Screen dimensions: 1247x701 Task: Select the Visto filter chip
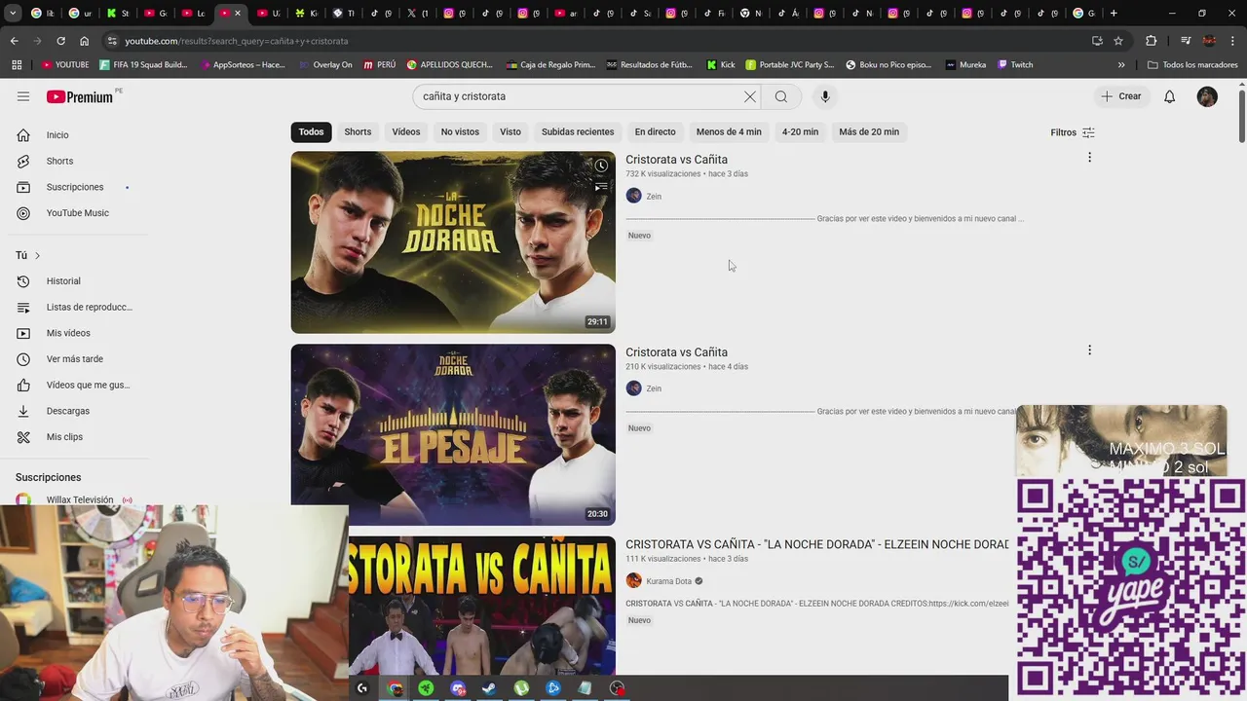(510, 131)
